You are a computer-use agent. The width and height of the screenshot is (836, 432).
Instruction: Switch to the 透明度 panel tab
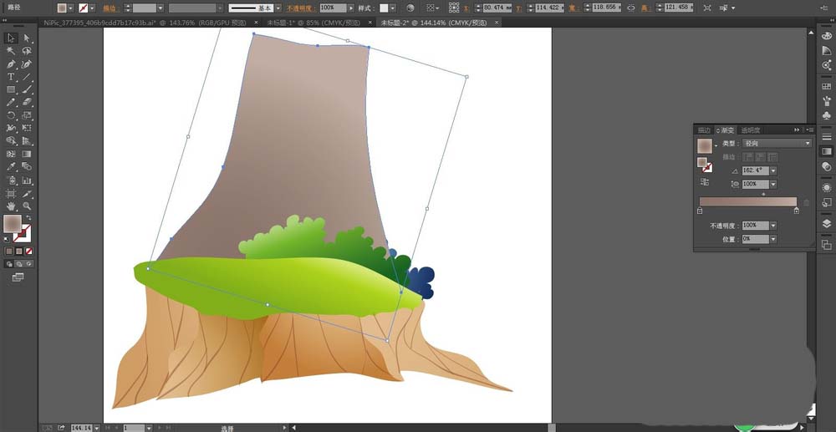pos(750,130)
